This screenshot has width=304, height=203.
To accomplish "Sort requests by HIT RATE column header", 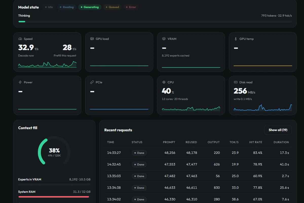I will click(x=256, y=142).
